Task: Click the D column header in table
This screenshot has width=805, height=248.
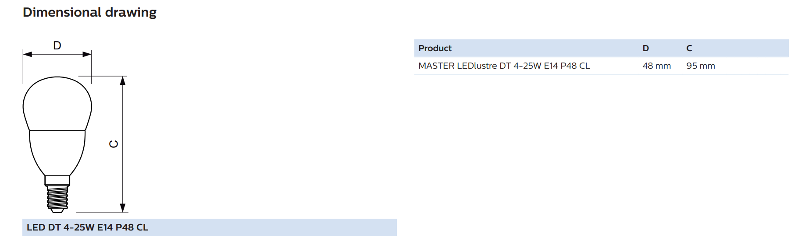Action: 645,48
